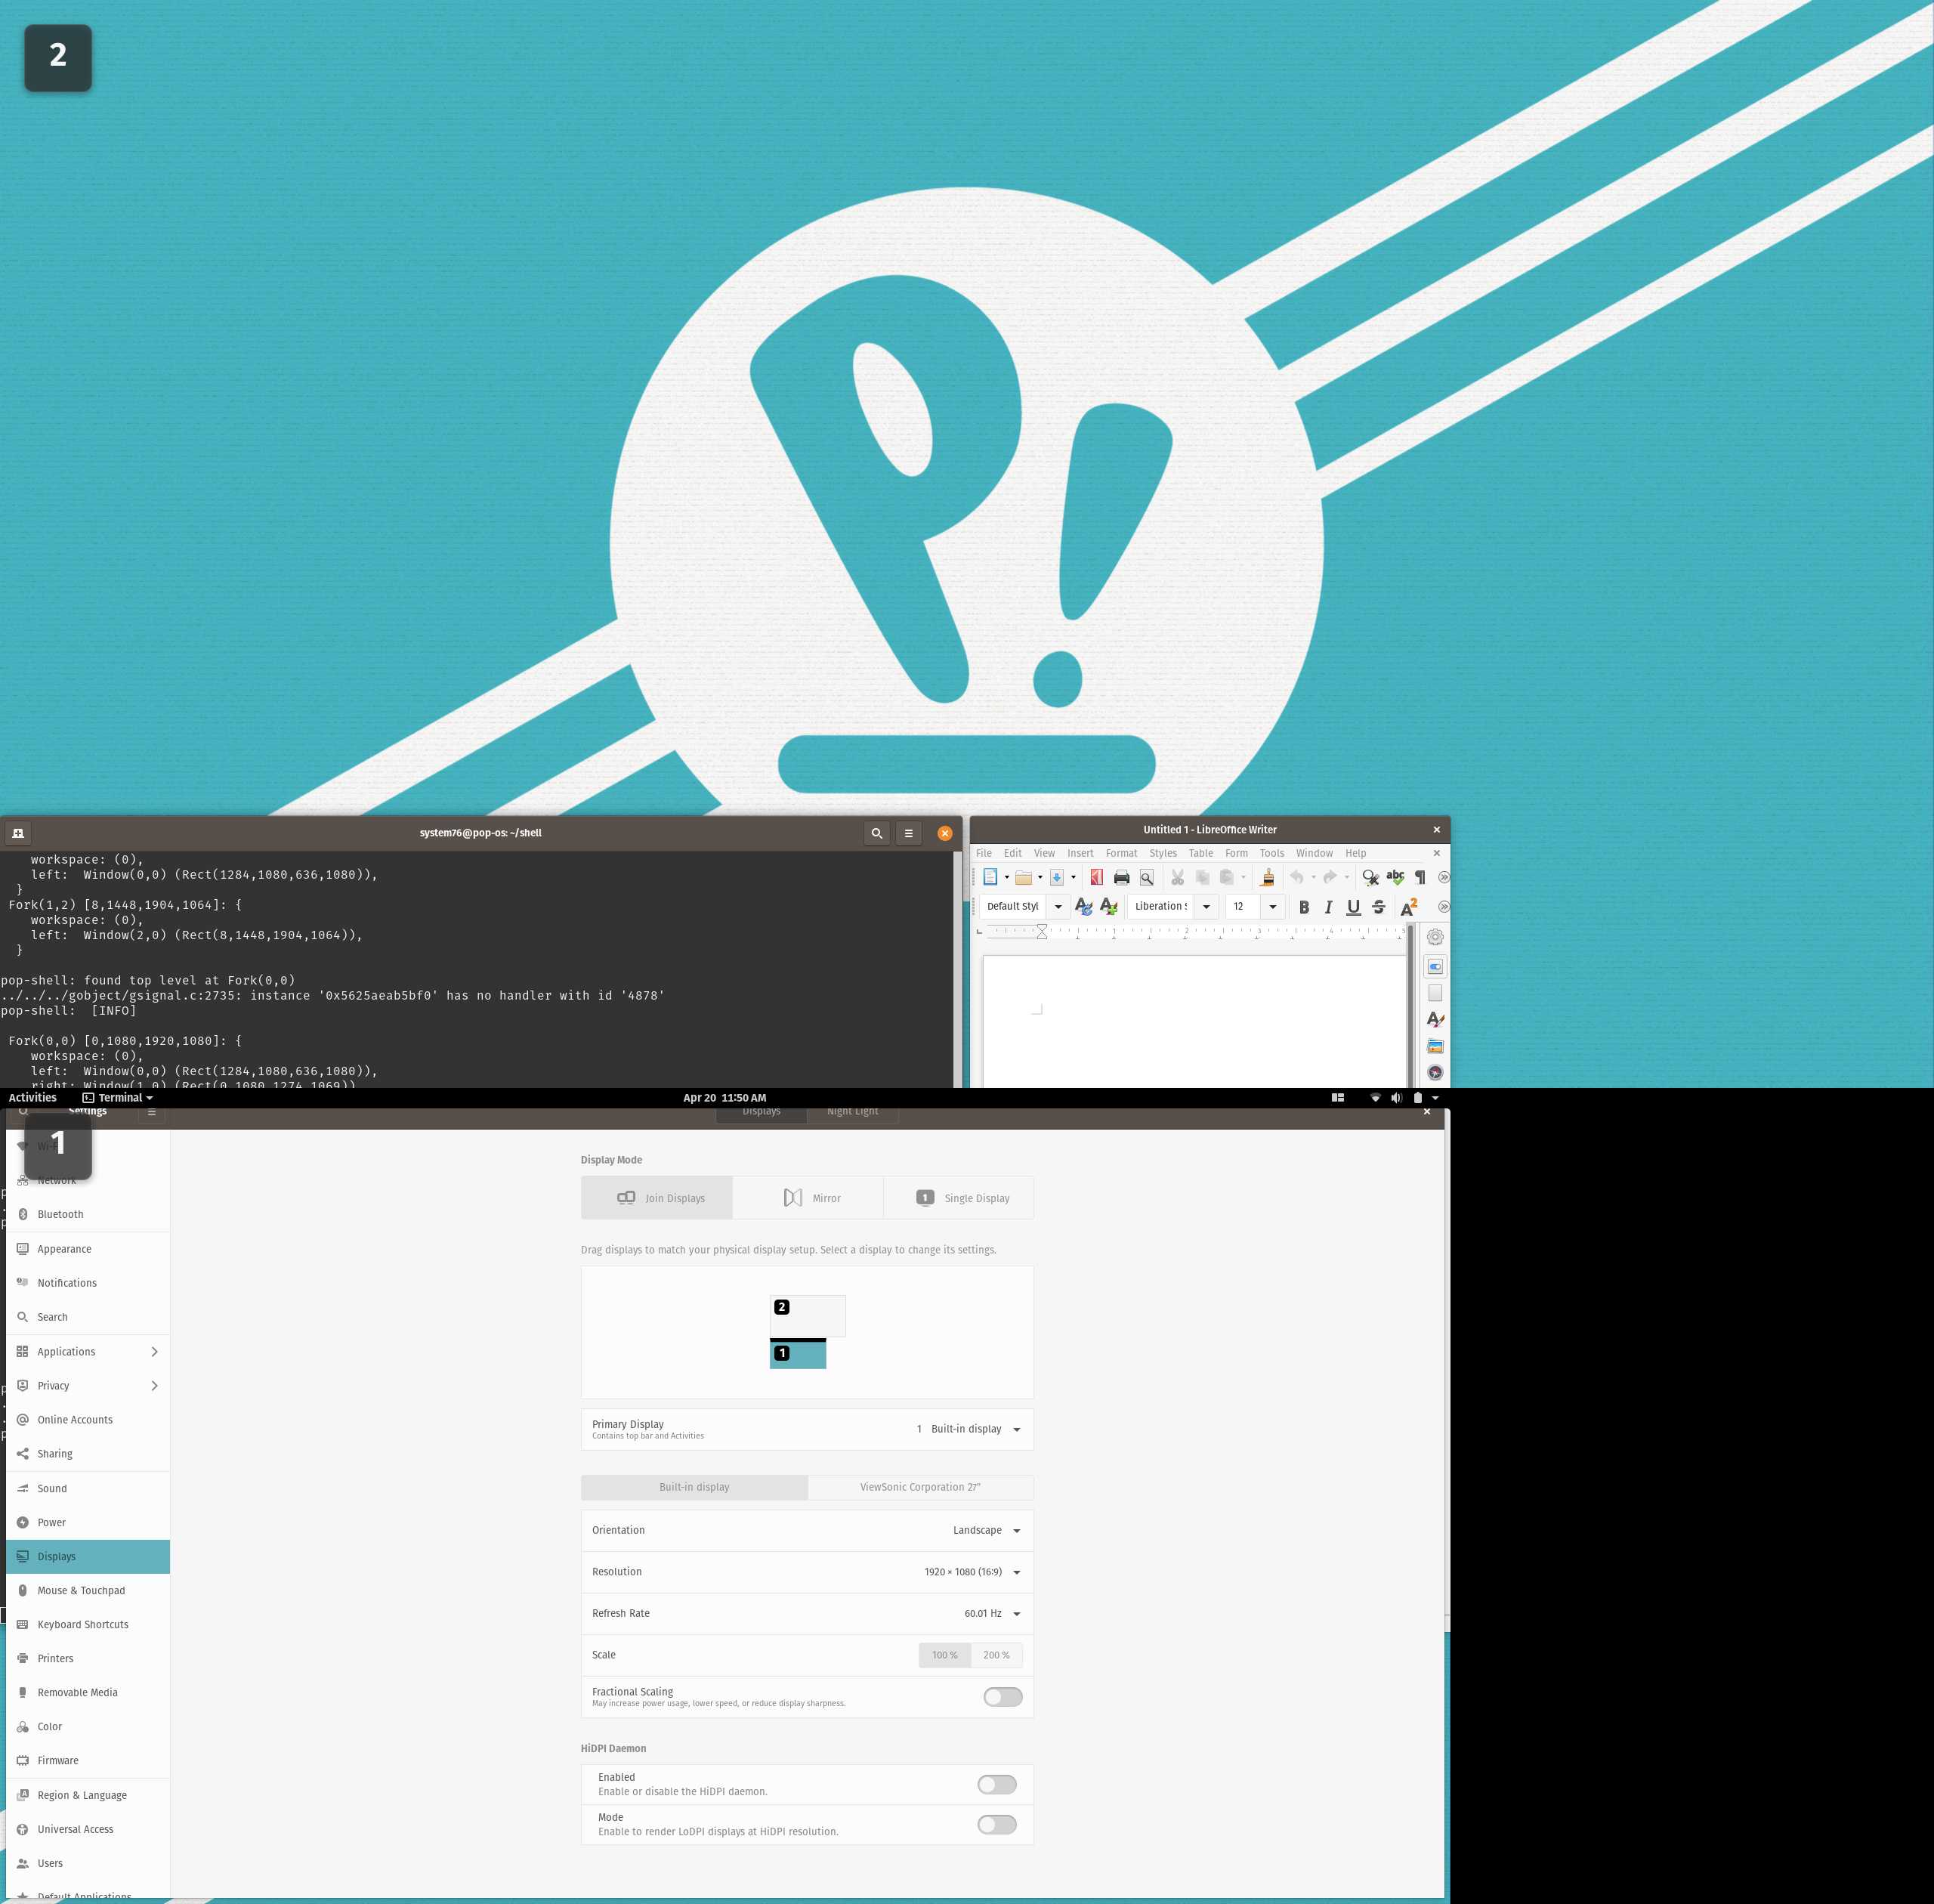Image resolution: width=1934 pixels, height=1904 pixels.
Task: Toggle Bold in Writer
Action: click(x=1304, y=907)
